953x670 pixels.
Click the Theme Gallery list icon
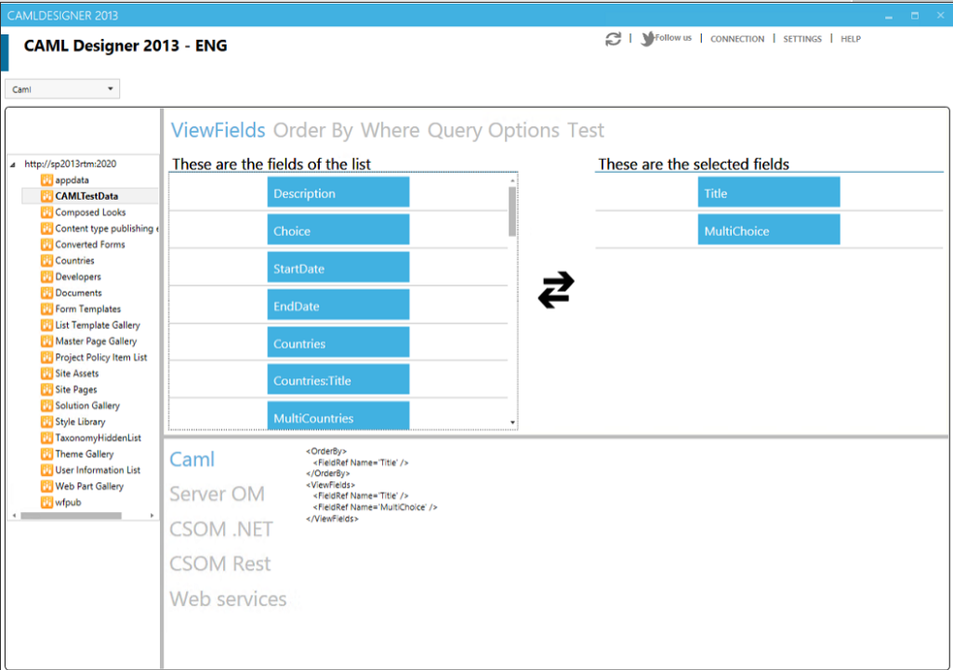[x=46, y=453]
